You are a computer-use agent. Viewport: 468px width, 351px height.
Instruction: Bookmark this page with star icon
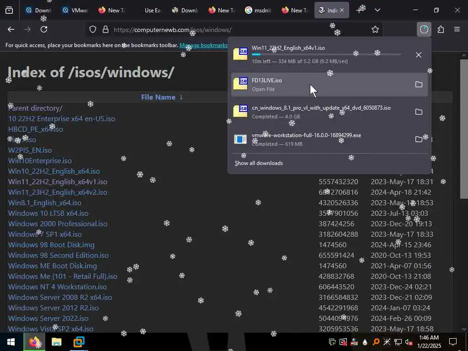[x=375, y=29]
